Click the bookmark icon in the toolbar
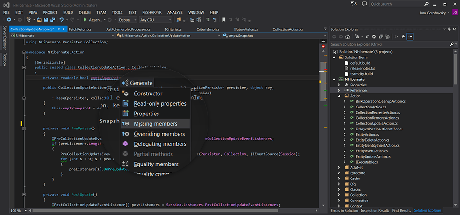460x215 pixels. 223,20
